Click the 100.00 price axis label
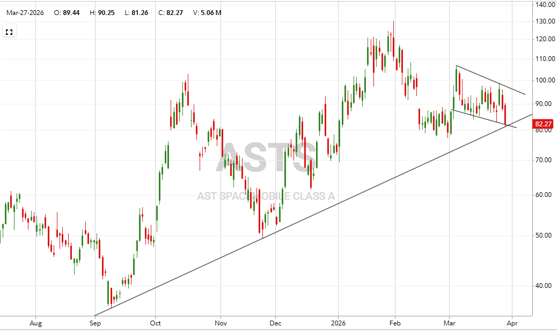This screenshot has height=334, width=558. [x=546, y=80]
